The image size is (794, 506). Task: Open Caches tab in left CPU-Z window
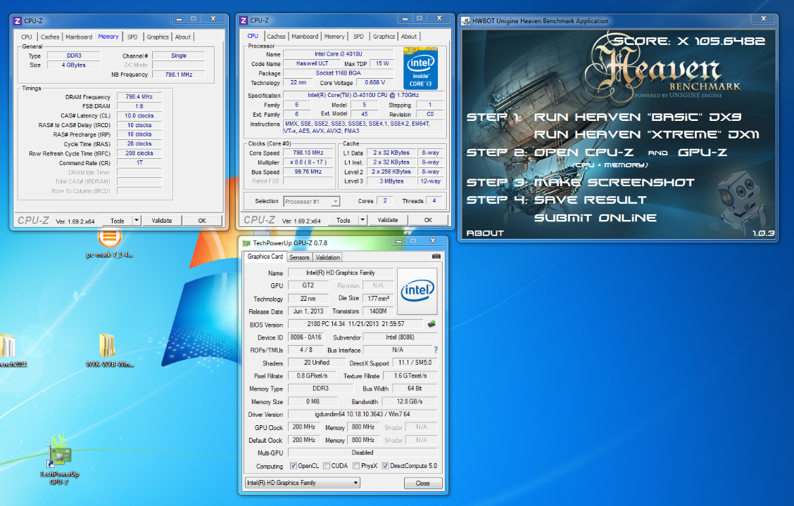[50, 37]
